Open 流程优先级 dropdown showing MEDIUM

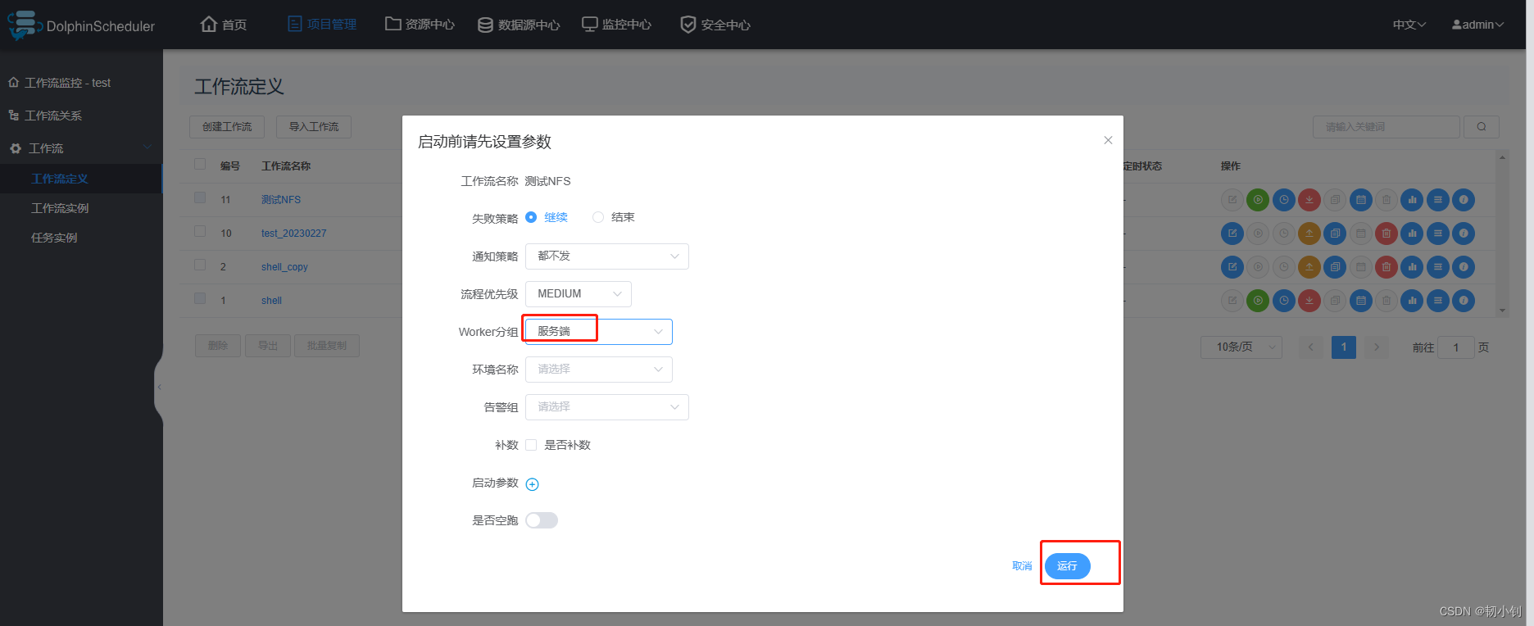[x=579, y=294]
